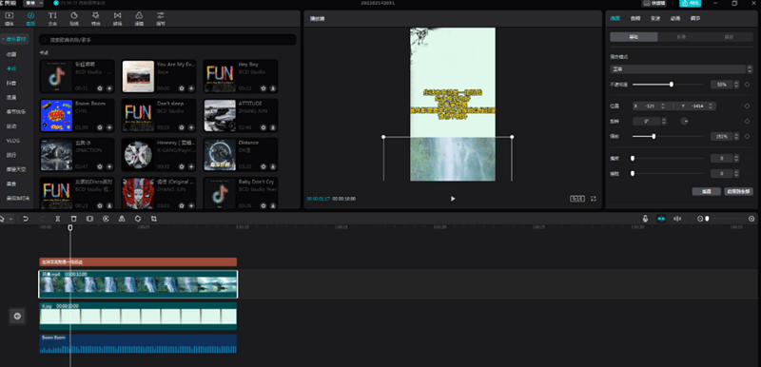Click the timeline zoom-out minus icon
The image size is (761, 367).
[700, 219]
